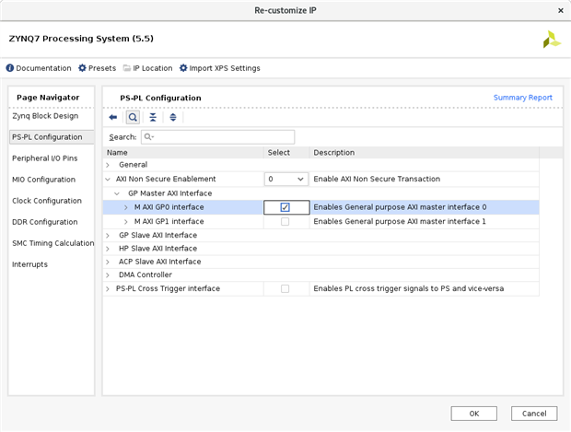Expand the DMA Controller tree node

pyautogui.click(x=108, y=274)
